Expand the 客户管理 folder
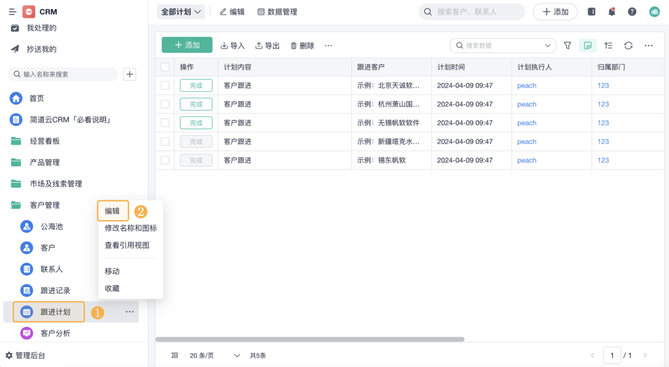Image resolution: width=669 pixels, height=367 pixels. [45, 205]
